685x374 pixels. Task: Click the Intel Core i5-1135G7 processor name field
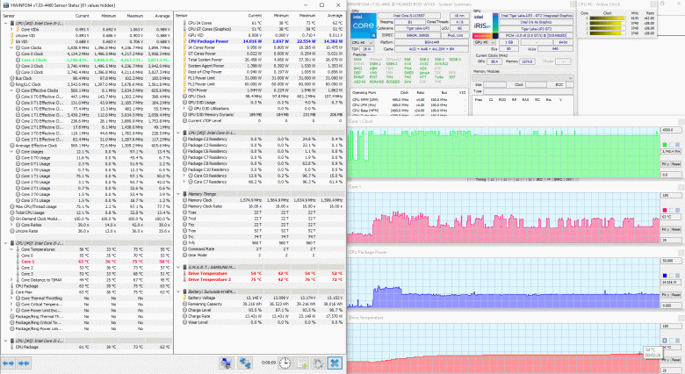coord(409,16)
